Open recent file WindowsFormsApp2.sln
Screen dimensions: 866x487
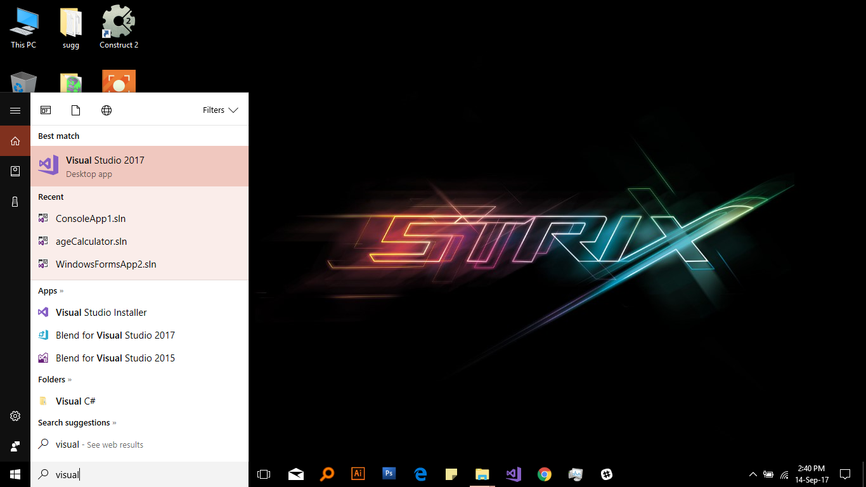[139, 264]
